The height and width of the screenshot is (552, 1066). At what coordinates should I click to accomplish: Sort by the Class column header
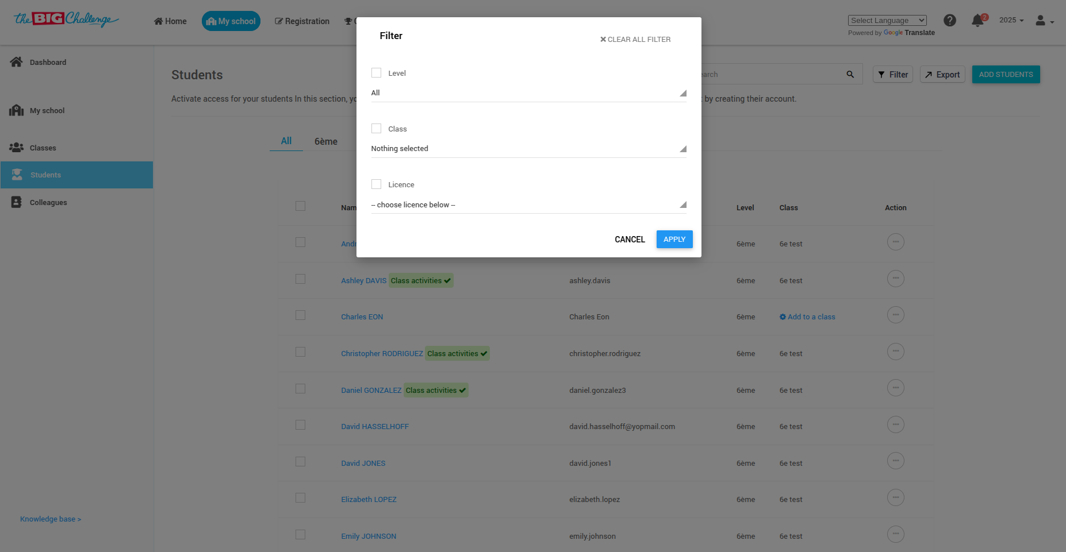coord(789,208)
